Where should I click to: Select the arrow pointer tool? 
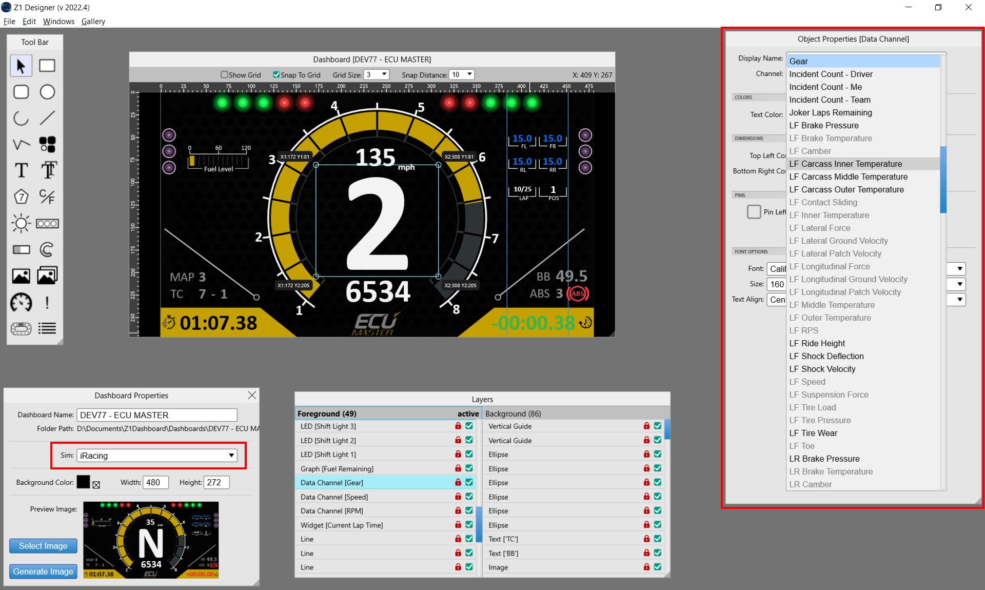21,66
